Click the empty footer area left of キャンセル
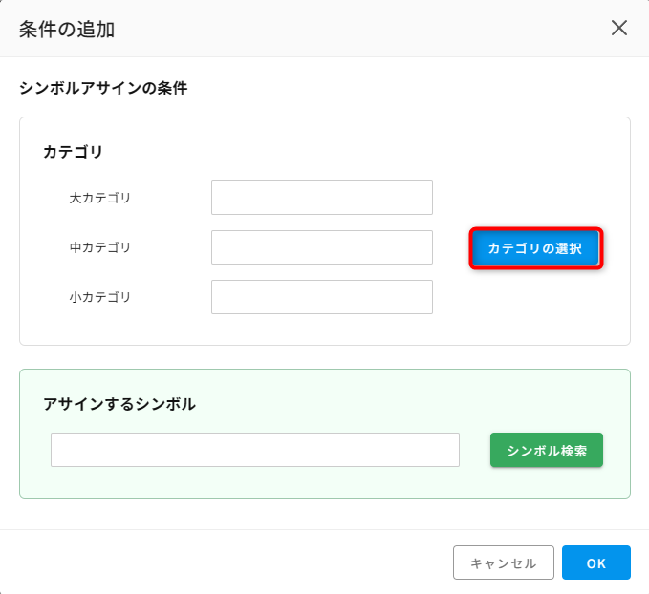Image resolution: width=649 pixels, height=594 pixels. coord(224,562)
